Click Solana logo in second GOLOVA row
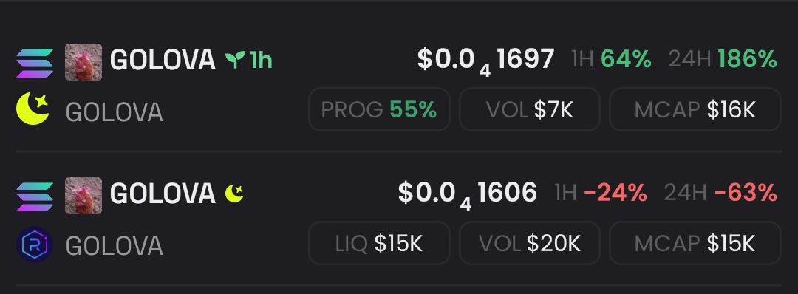The image size is (798, 294). click(x=35, y=196)
